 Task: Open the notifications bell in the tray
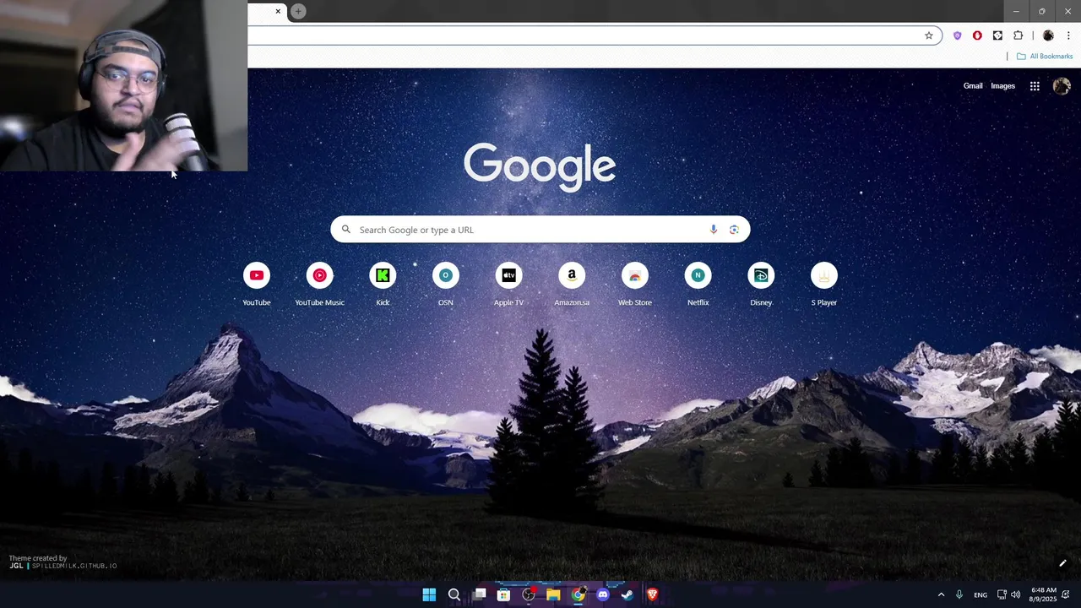tap(1067, 594)
